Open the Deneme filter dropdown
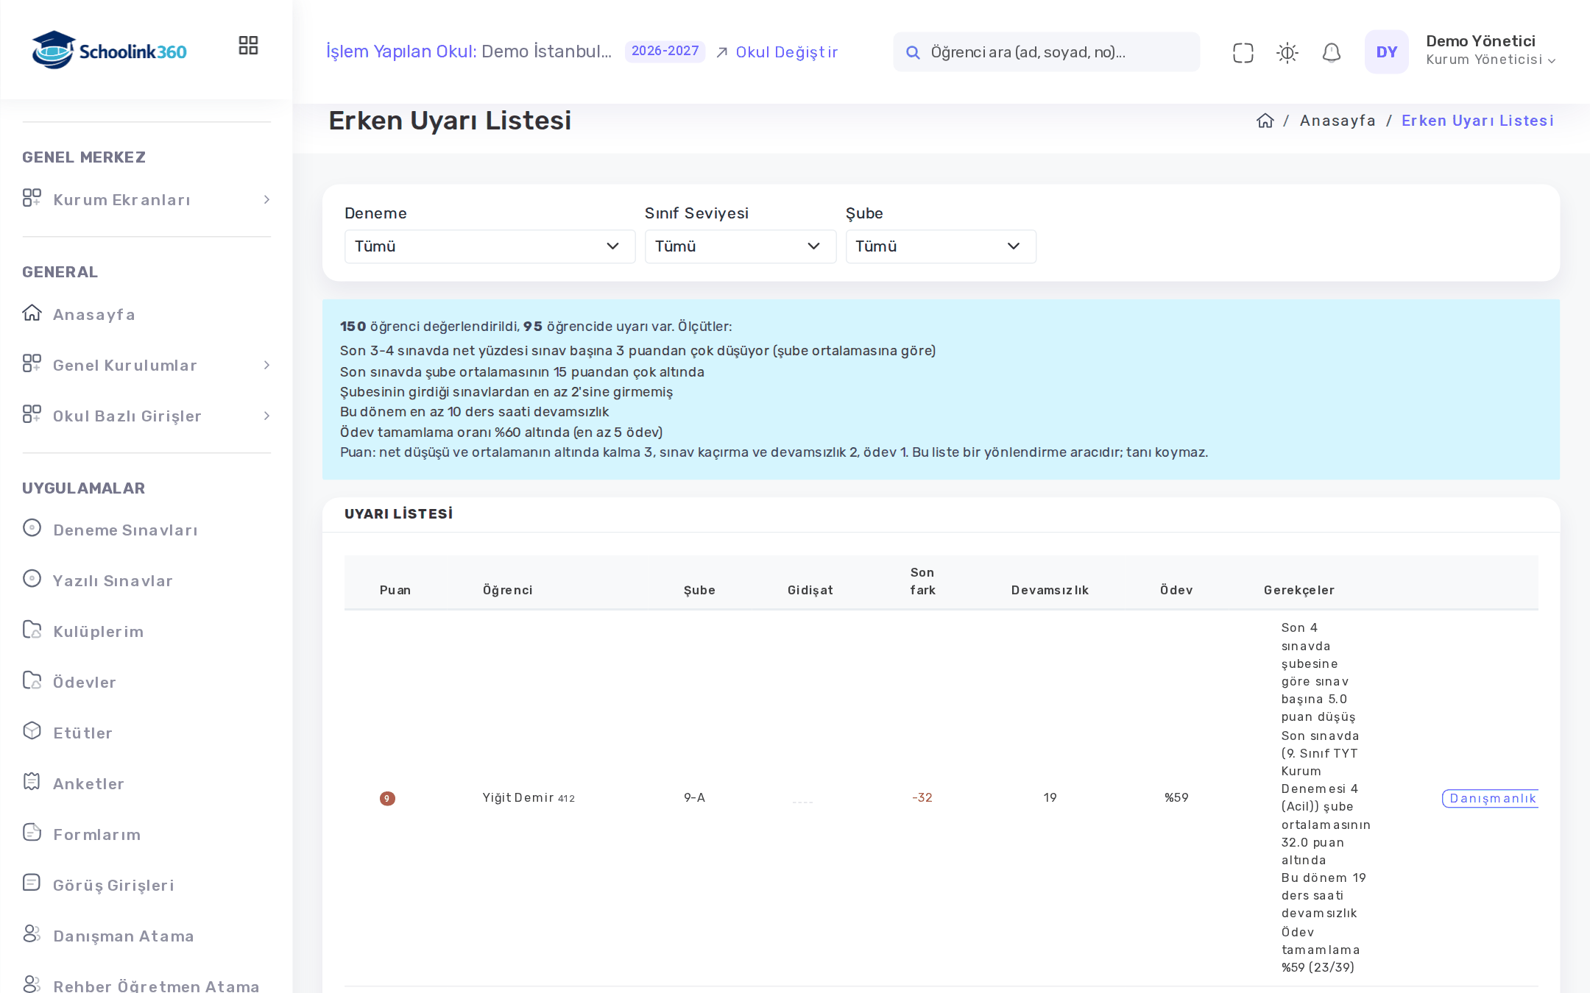This screenshot has height=993, width=1590. coord(490,246)
